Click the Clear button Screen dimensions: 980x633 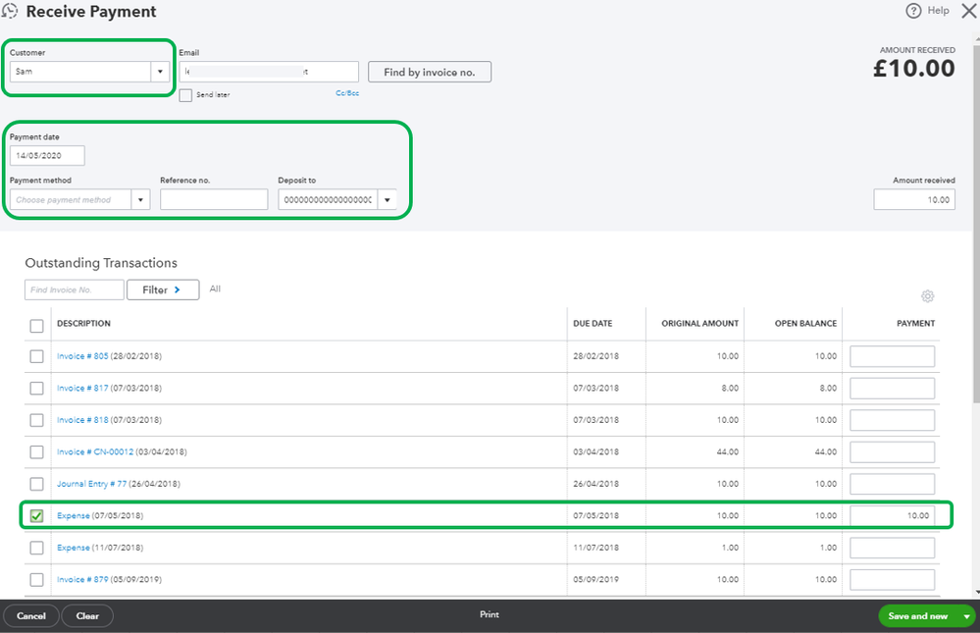tap(87, 616)
